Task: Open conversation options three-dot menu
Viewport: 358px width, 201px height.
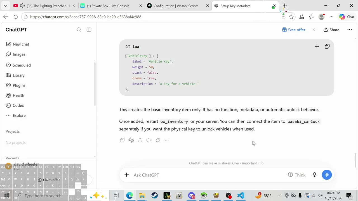Action: tap(350, 30)
